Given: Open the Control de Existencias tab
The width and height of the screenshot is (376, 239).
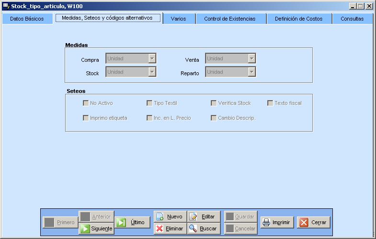Looking at the screenshot, I should point(229,19).
